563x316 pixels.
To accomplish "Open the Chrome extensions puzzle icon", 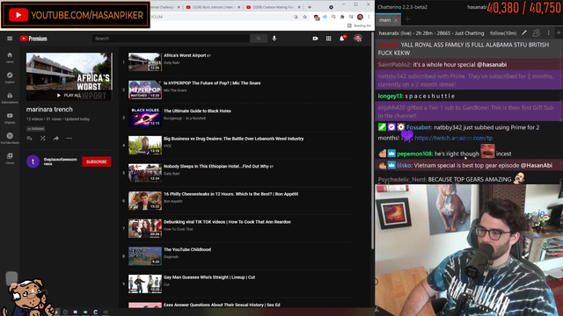I will click(x=342, y=17).
